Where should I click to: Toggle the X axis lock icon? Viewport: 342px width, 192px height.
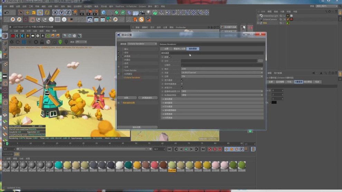point(55,12)
